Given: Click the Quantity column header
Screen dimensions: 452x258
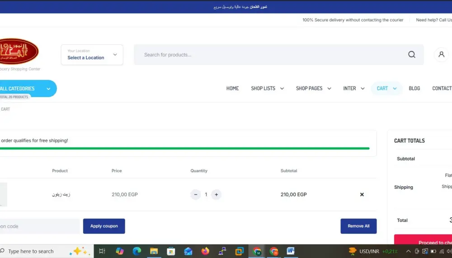Looking at the screenshot, I should [x=198, y=171].
